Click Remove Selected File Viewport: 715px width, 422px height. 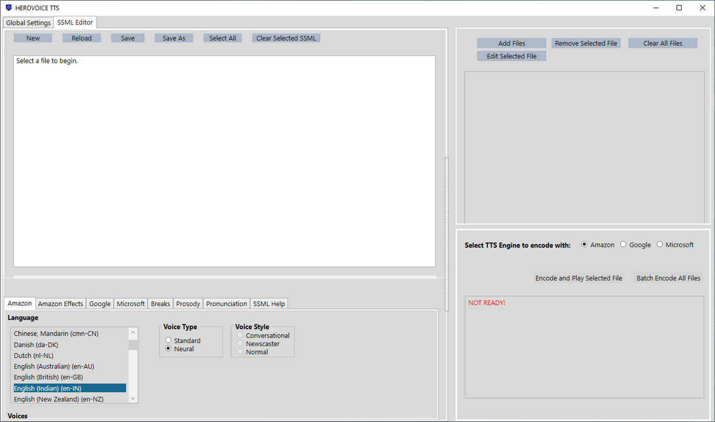(x=586, y=43)
